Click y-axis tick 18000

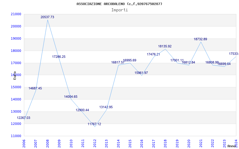click(16, 51)
